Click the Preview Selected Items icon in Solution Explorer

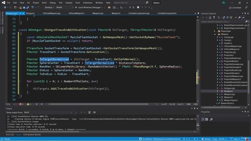243,18
